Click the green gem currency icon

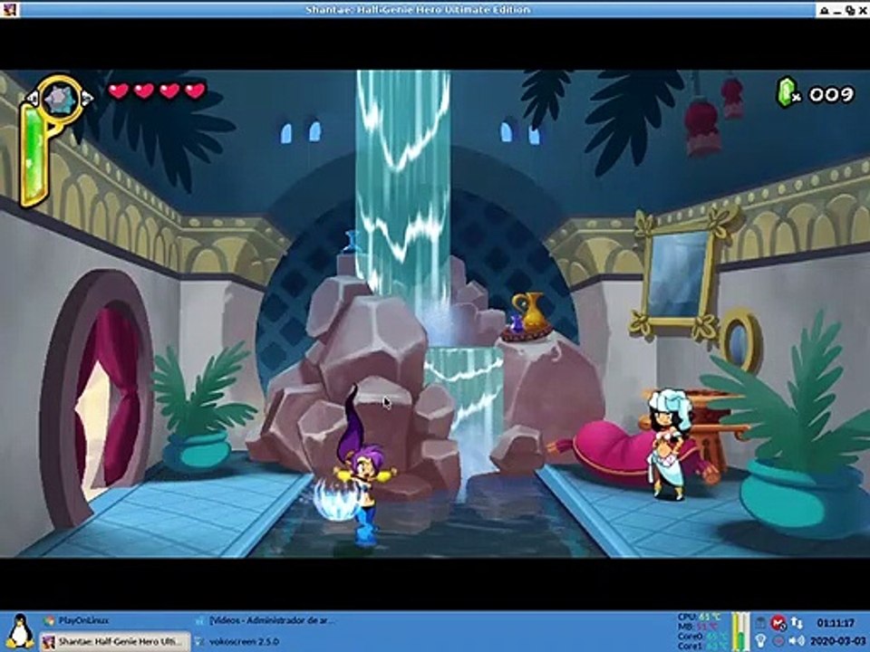click(x=787, y=92)
